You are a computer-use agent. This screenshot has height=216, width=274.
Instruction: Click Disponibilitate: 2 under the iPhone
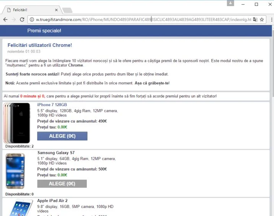[19, 146]
